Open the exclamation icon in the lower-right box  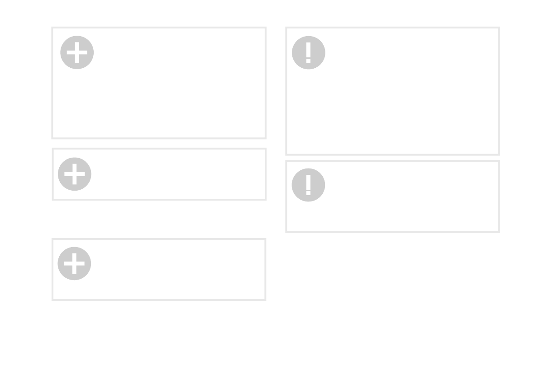(x=309, y=185)
